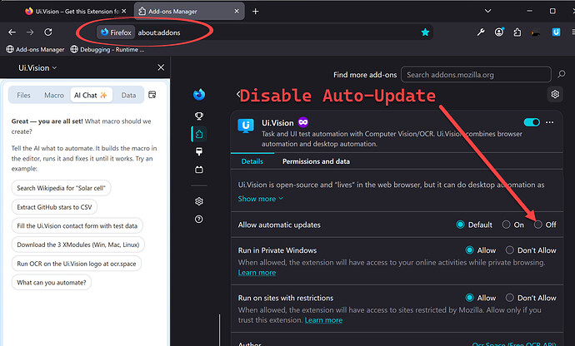Click the private browsing badge next to Ui.Vision
This screenshot has height=346, width=575.
303,122
